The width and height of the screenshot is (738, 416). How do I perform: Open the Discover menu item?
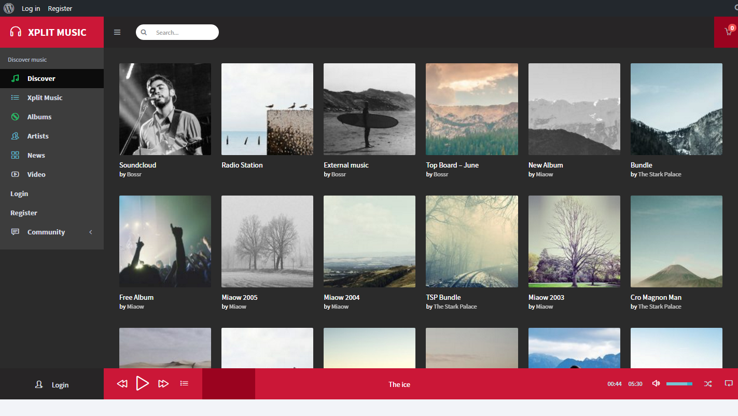[x=52, y=78]
